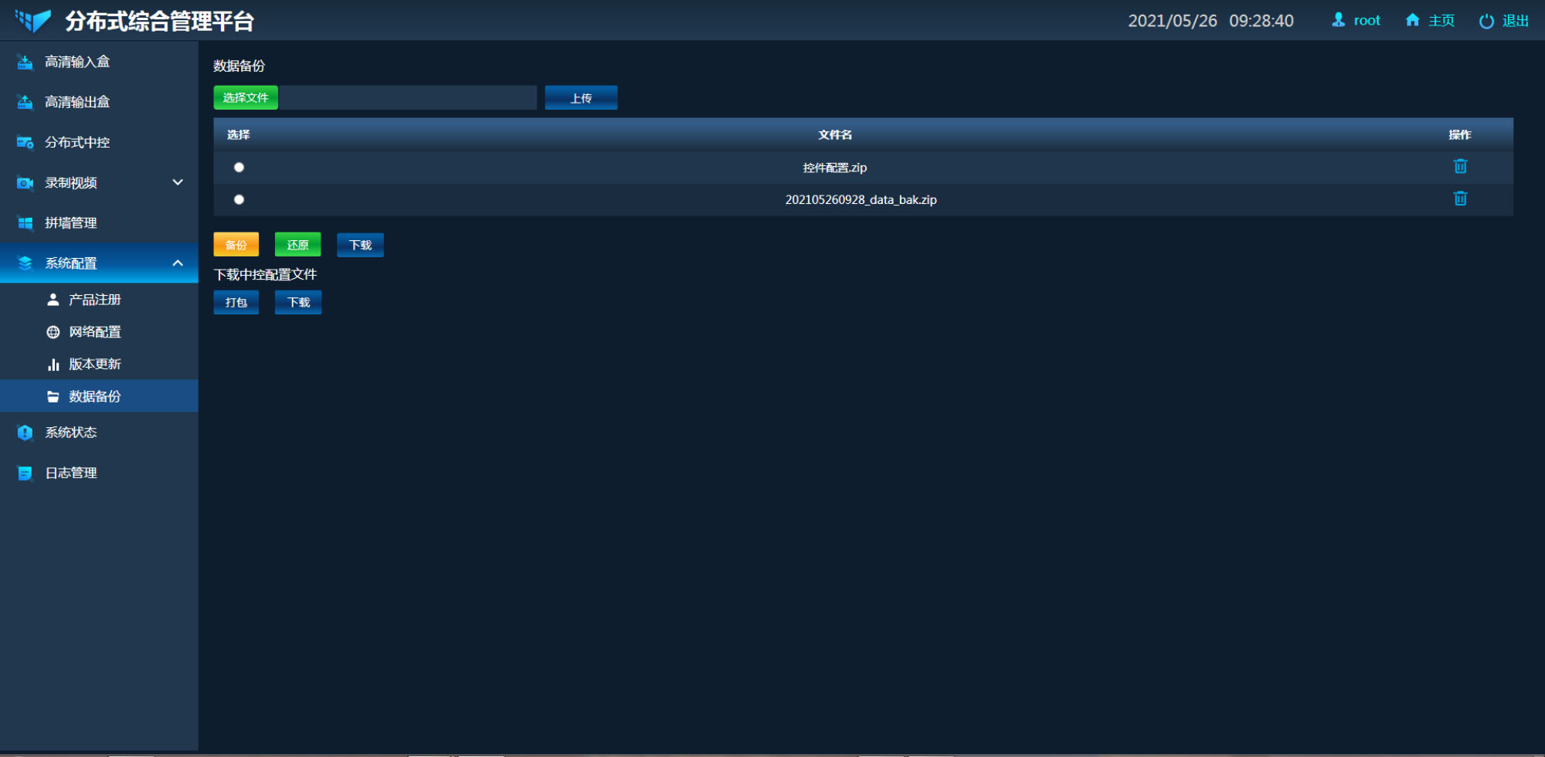Image resolution: width=1545 pixels, height=757 pixels.
Task: Click trash icon for 202105260928_data_bak.zip
Action: [1459, 199]
